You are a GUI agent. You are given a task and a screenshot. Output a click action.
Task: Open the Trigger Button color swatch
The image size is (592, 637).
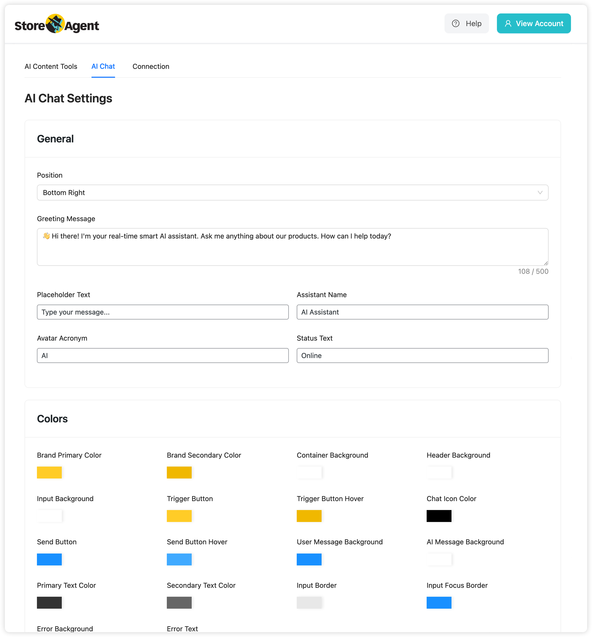click(179, 516)
